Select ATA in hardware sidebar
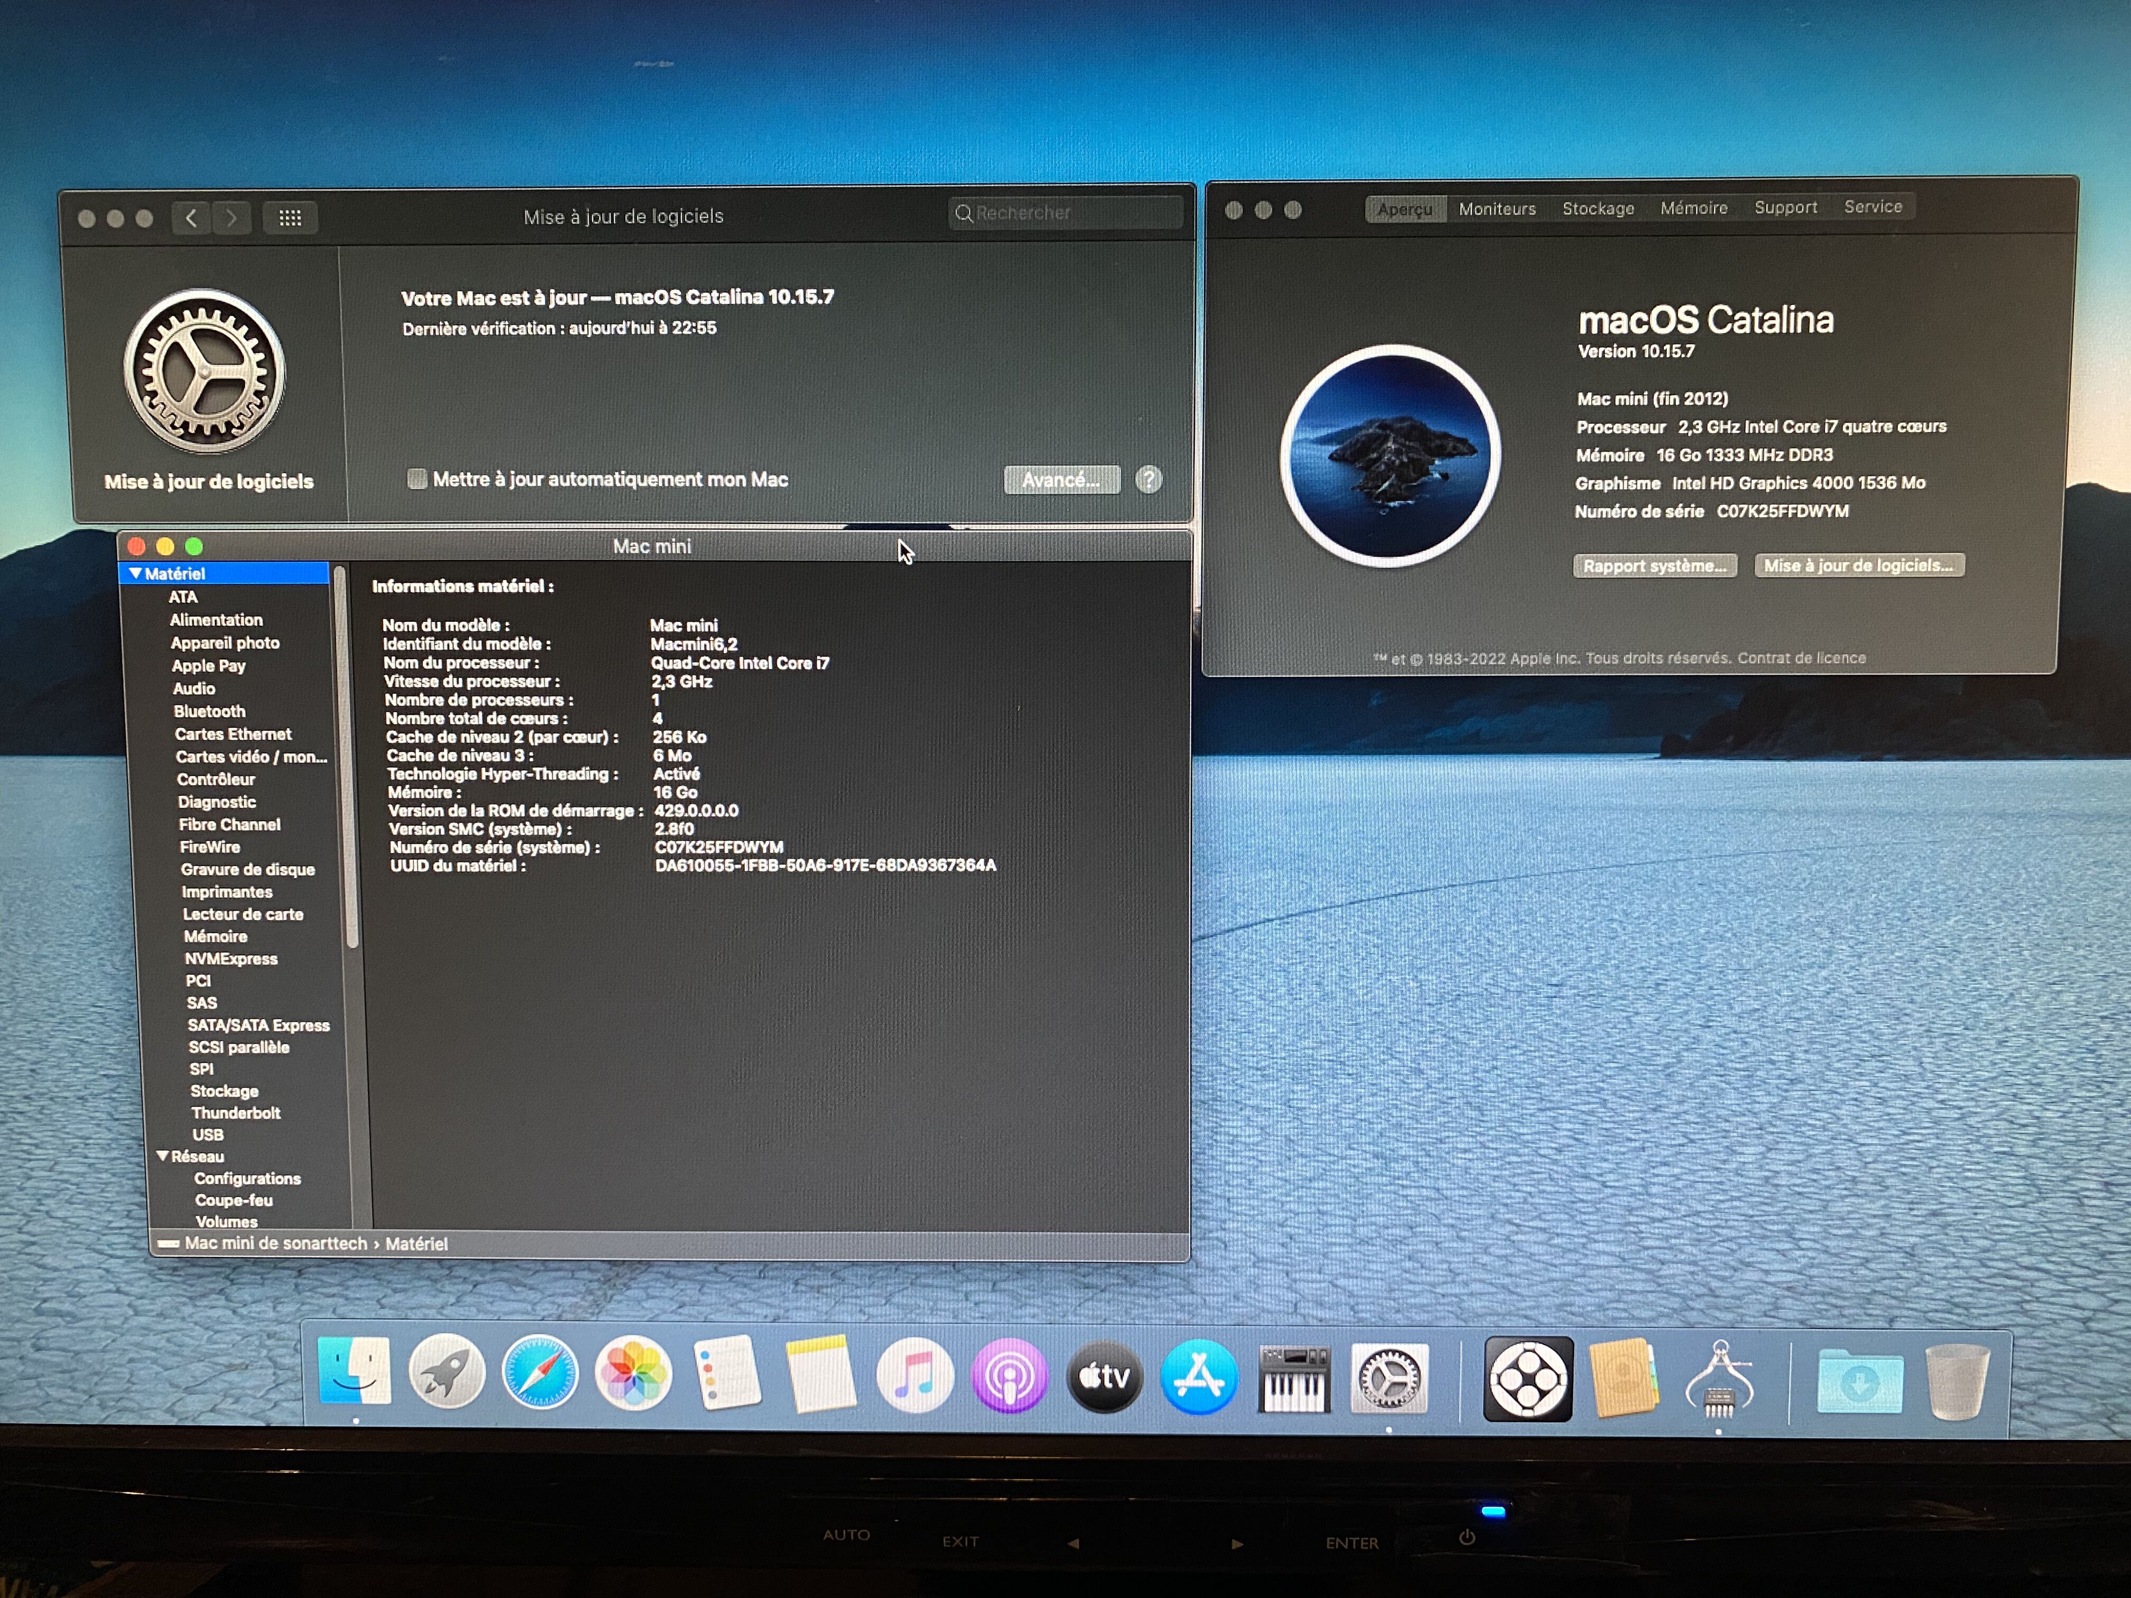Viewport: 2131px width, 1598px height. (183, 597)
